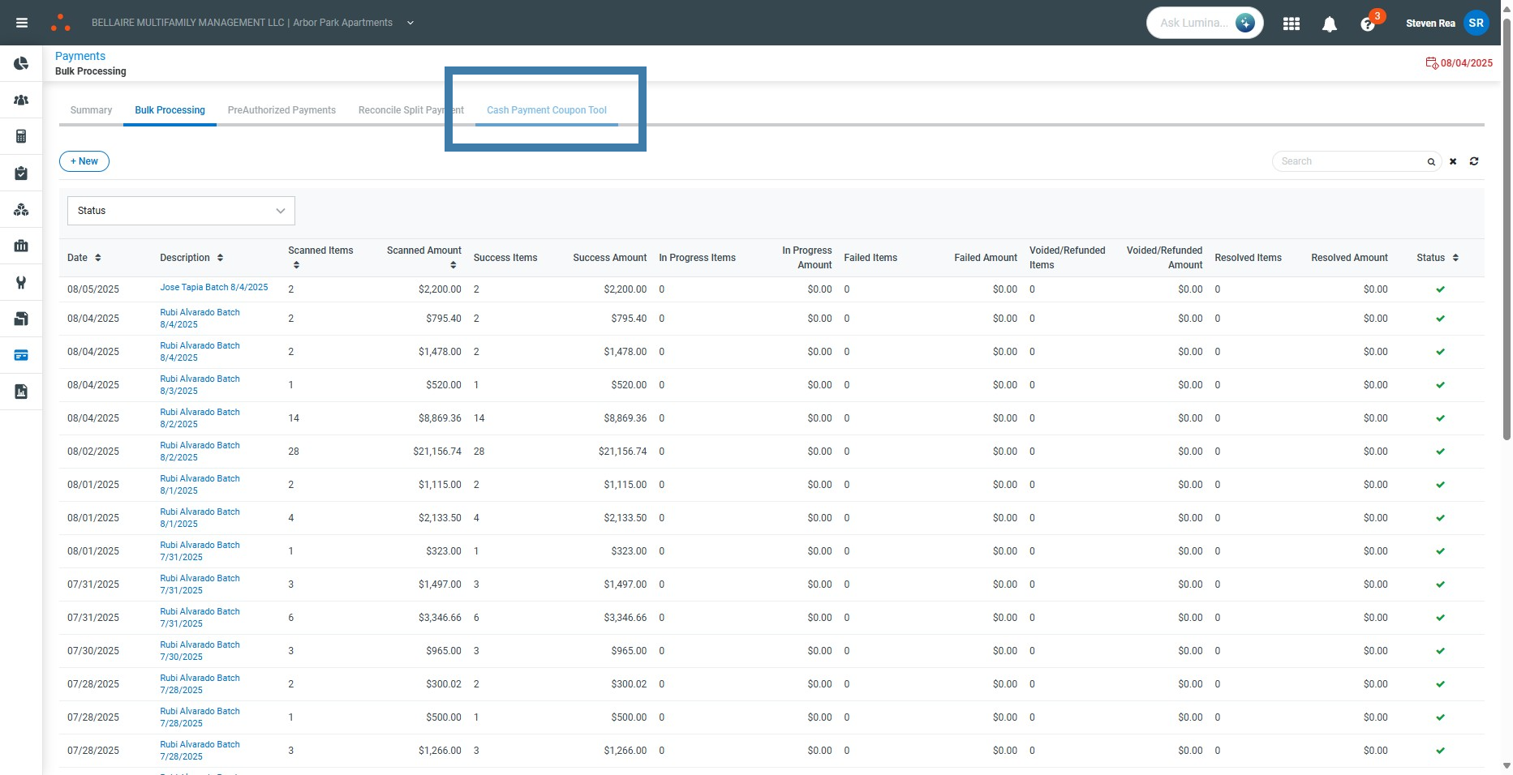Click the Lumina assistant sparkle icon
Image resolution: width=1513 pixels, height=775 pixels.
tap(1244, 23)
